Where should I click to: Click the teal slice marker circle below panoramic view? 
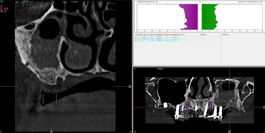[x=229, y=131]
